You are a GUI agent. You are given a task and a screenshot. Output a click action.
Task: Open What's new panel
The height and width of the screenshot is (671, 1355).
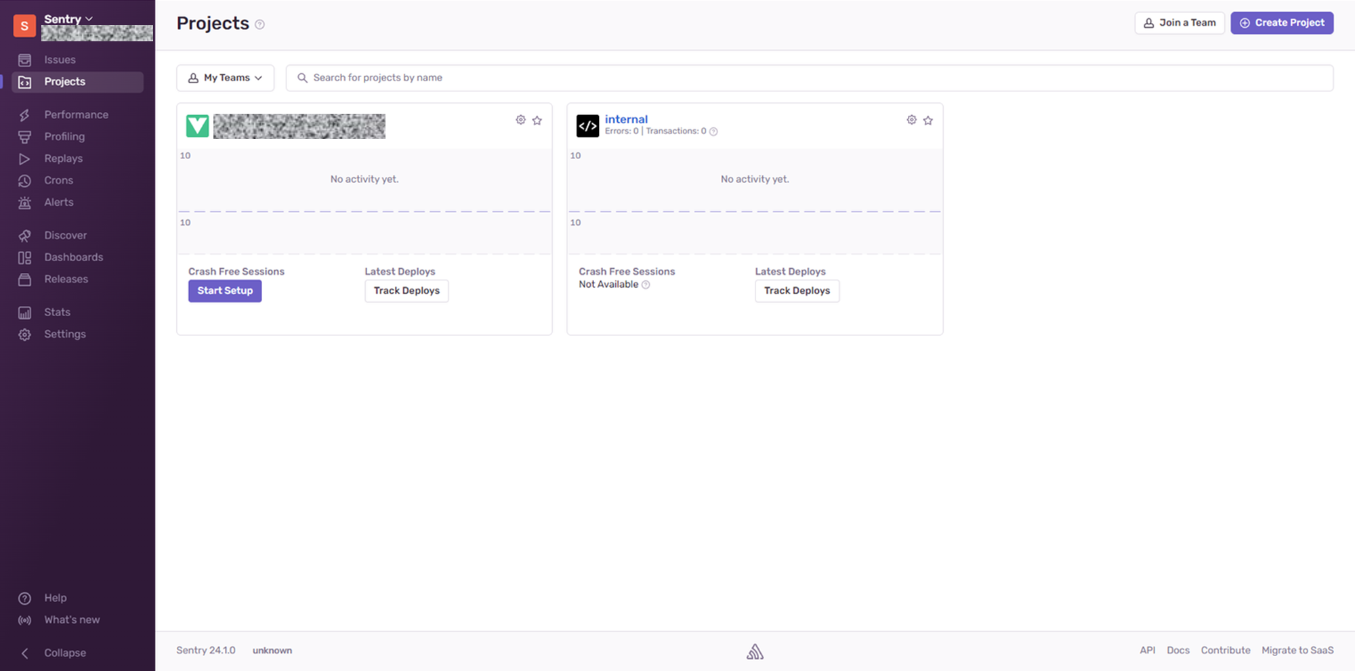(72, 620)
